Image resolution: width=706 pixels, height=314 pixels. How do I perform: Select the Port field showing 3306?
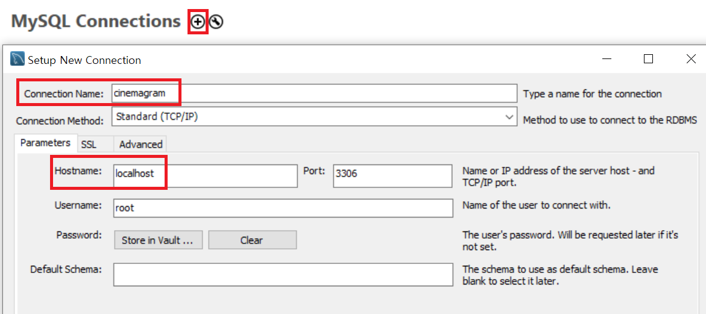pyautogui.click(x=392, y=175)
